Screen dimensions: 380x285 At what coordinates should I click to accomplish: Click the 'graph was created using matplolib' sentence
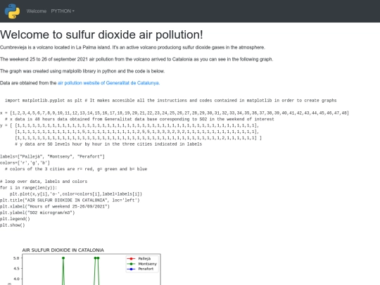click(82, 71)
